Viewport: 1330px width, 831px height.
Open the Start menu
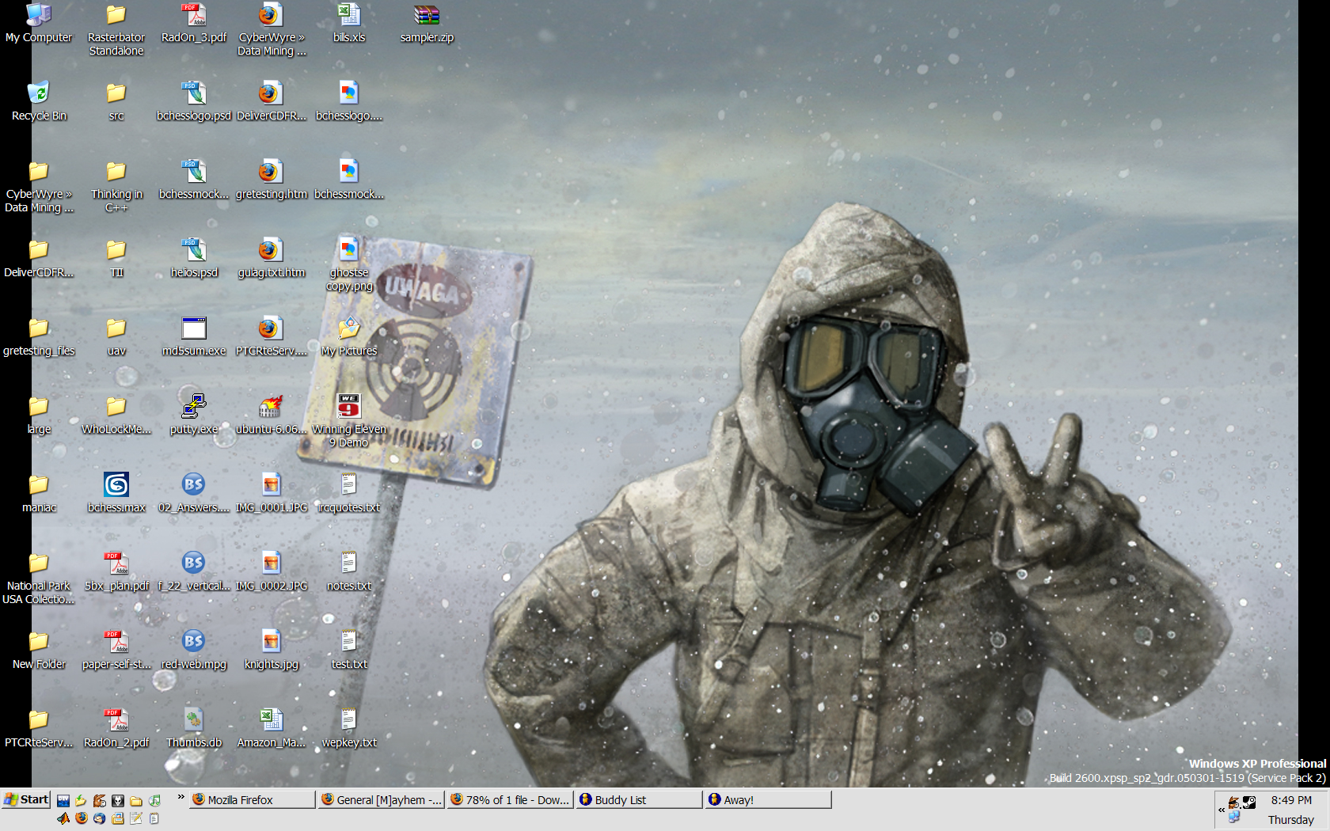click(x=26, y=799)
